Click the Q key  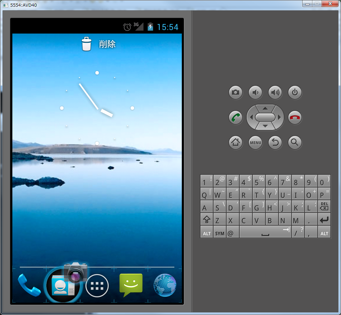click(207, 194)
